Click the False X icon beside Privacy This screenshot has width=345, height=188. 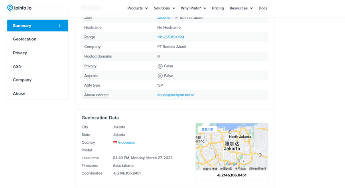pyautogui.click(x=160, y=66)
